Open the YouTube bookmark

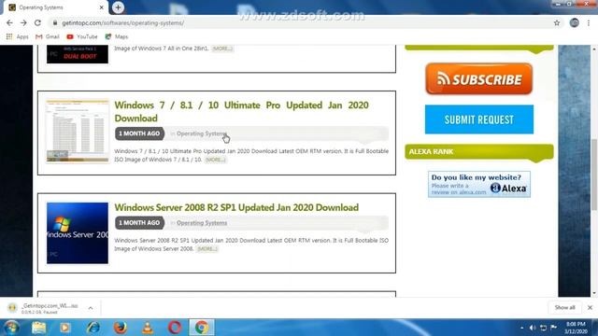tap(82, 36)
